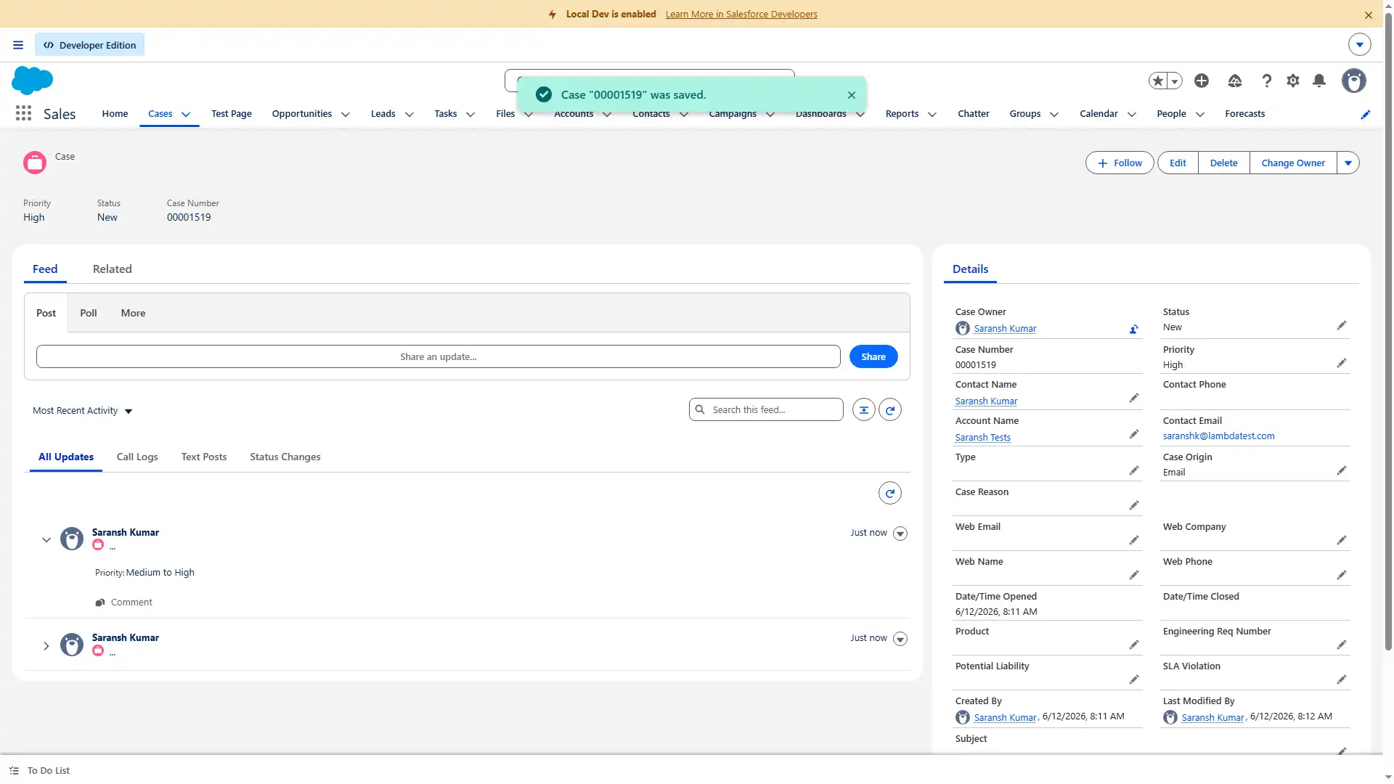Click the refresh icon under the All Updates tab
Viewport: 1394px width, 784px height.
coord(890,494)
